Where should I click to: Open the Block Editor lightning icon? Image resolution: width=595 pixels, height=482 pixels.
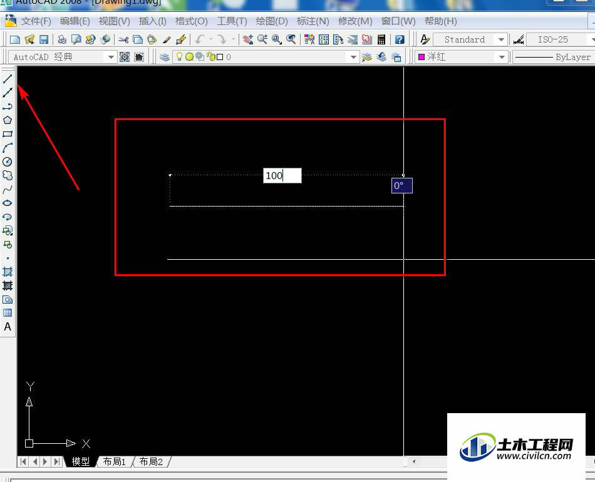coord(181,39)
